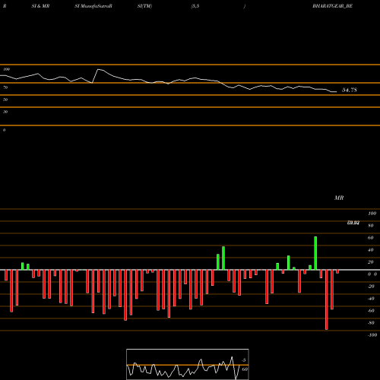
Task: Click the 'SI MunafaSutraR' header text
Action: point(93,6)
